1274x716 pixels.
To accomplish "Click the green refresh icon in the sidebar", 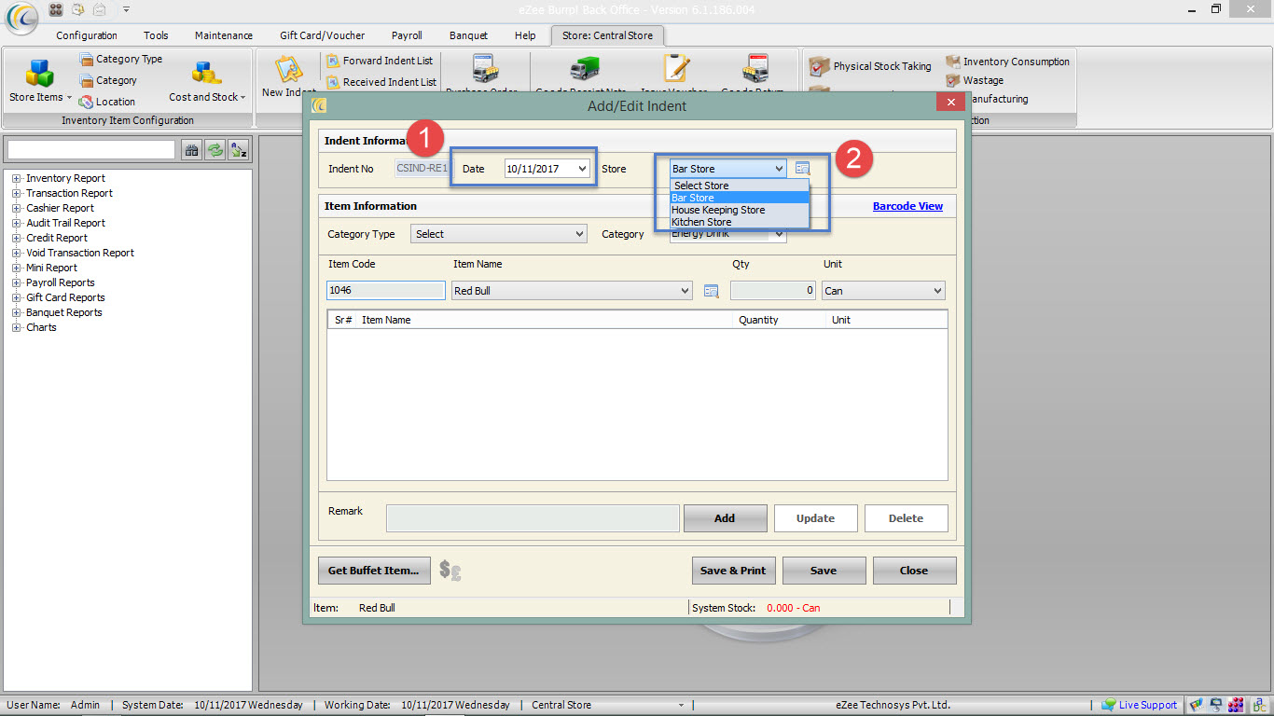I will coord(215,149).
